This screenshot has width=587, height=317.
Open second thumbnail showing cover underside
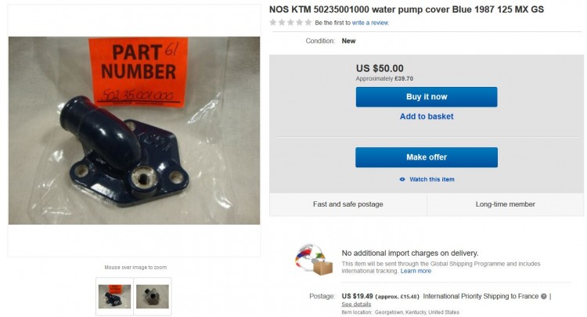click(153, 297)
